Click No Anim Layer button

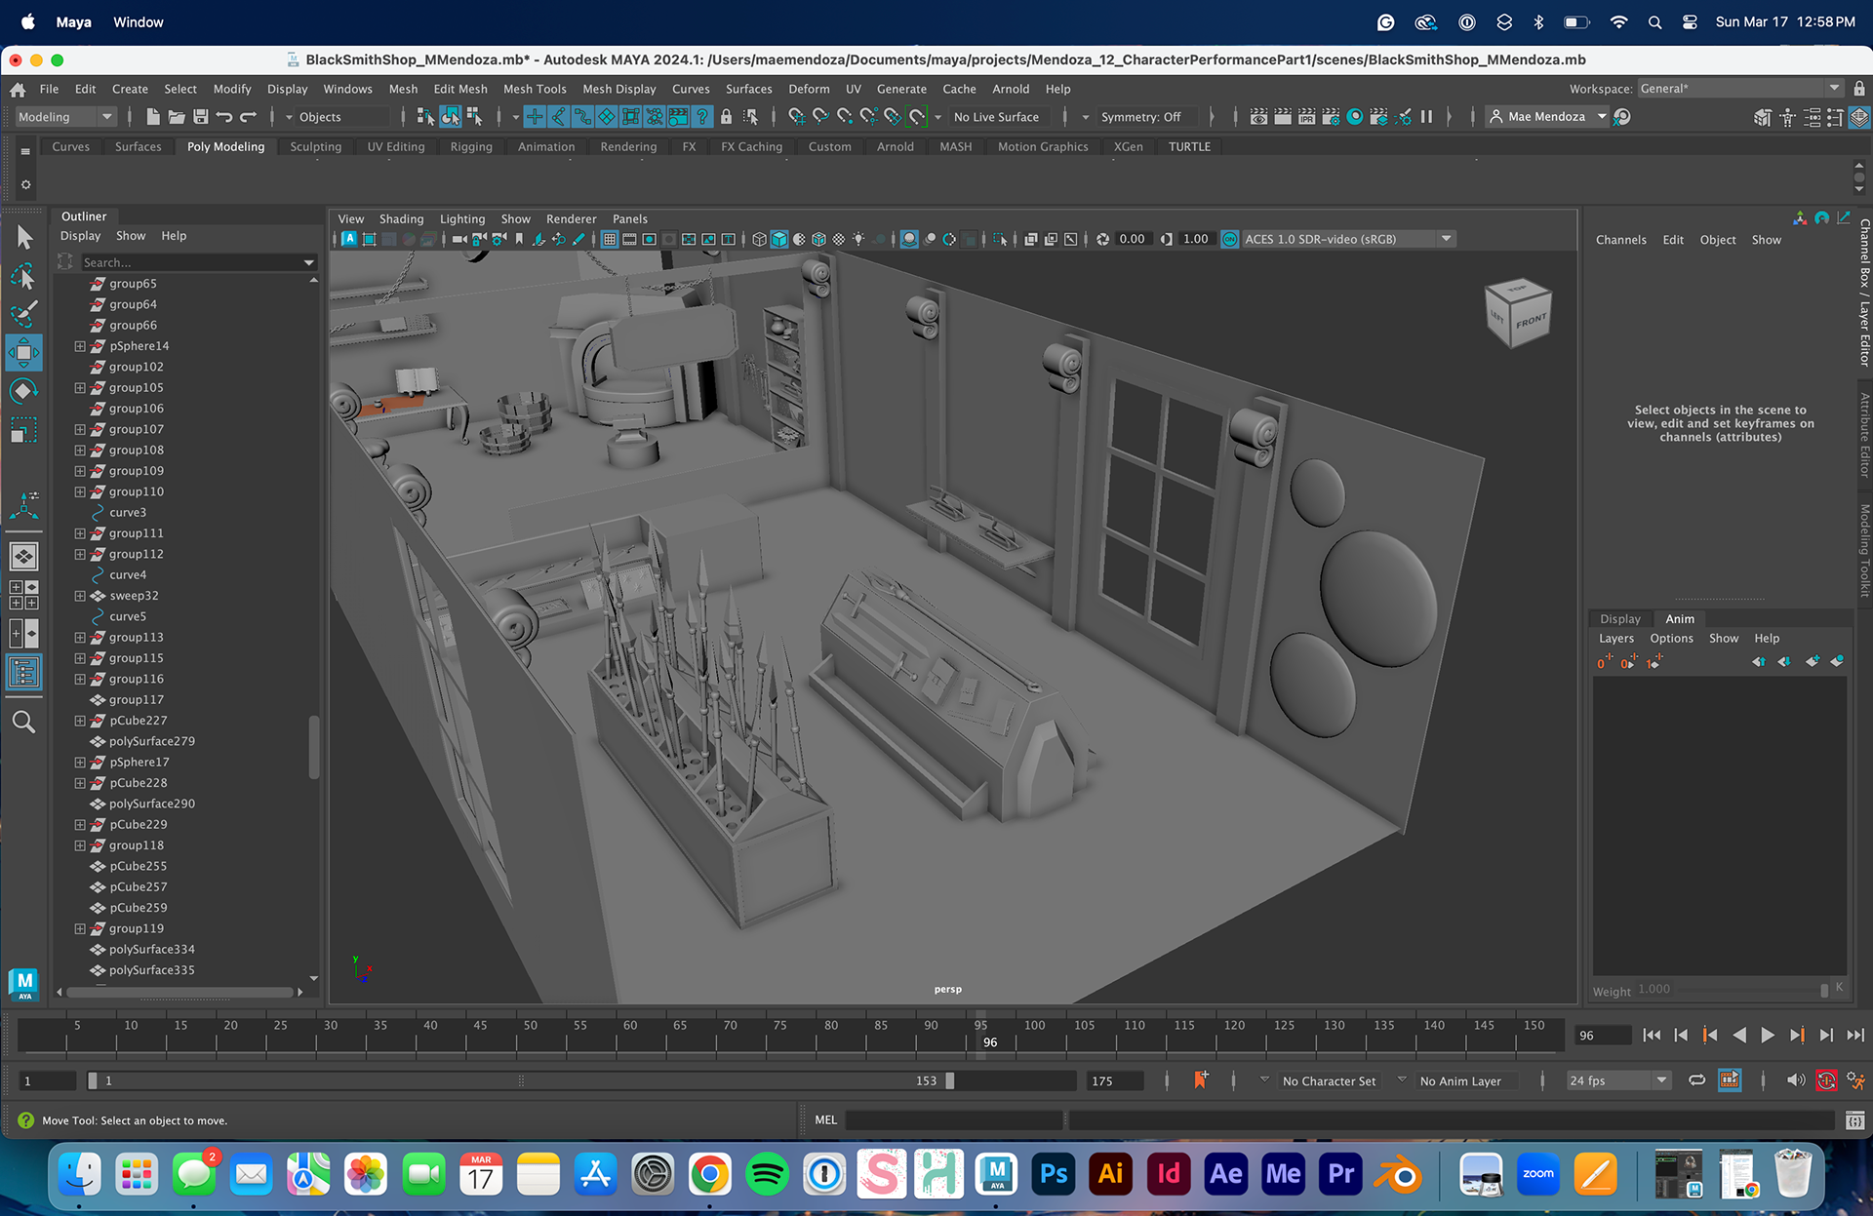(1460, 1081)
